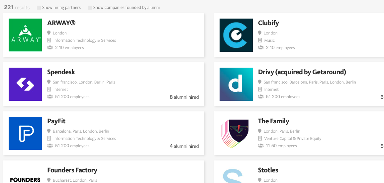The width and height of the screenshot is (384, 183).
Task: Open the Founders Factory company title
Action: click(x=72, y=170)
